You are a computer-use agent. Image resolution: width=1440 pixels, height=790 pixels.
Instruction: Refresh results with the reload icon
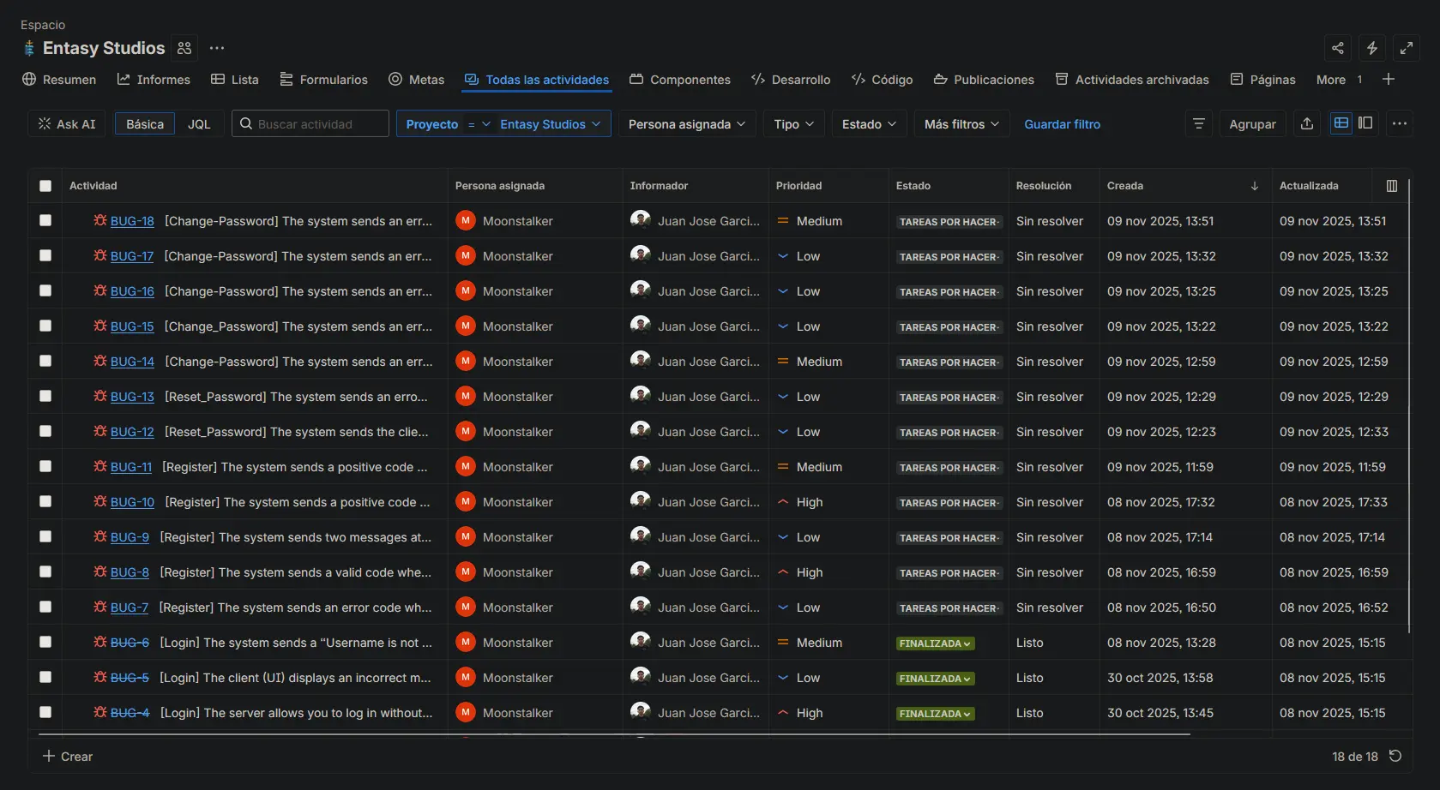pos(1395,756)
